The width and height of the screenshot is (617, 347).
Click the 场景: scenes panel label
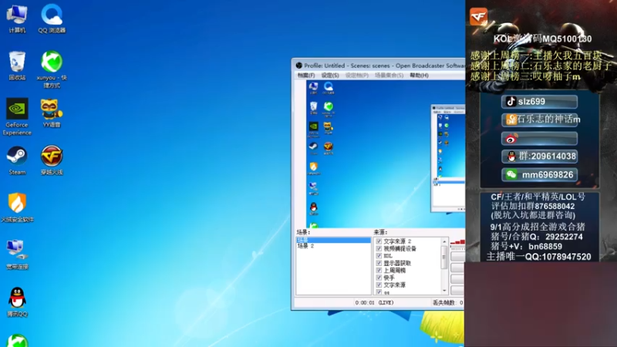point(303,233)
